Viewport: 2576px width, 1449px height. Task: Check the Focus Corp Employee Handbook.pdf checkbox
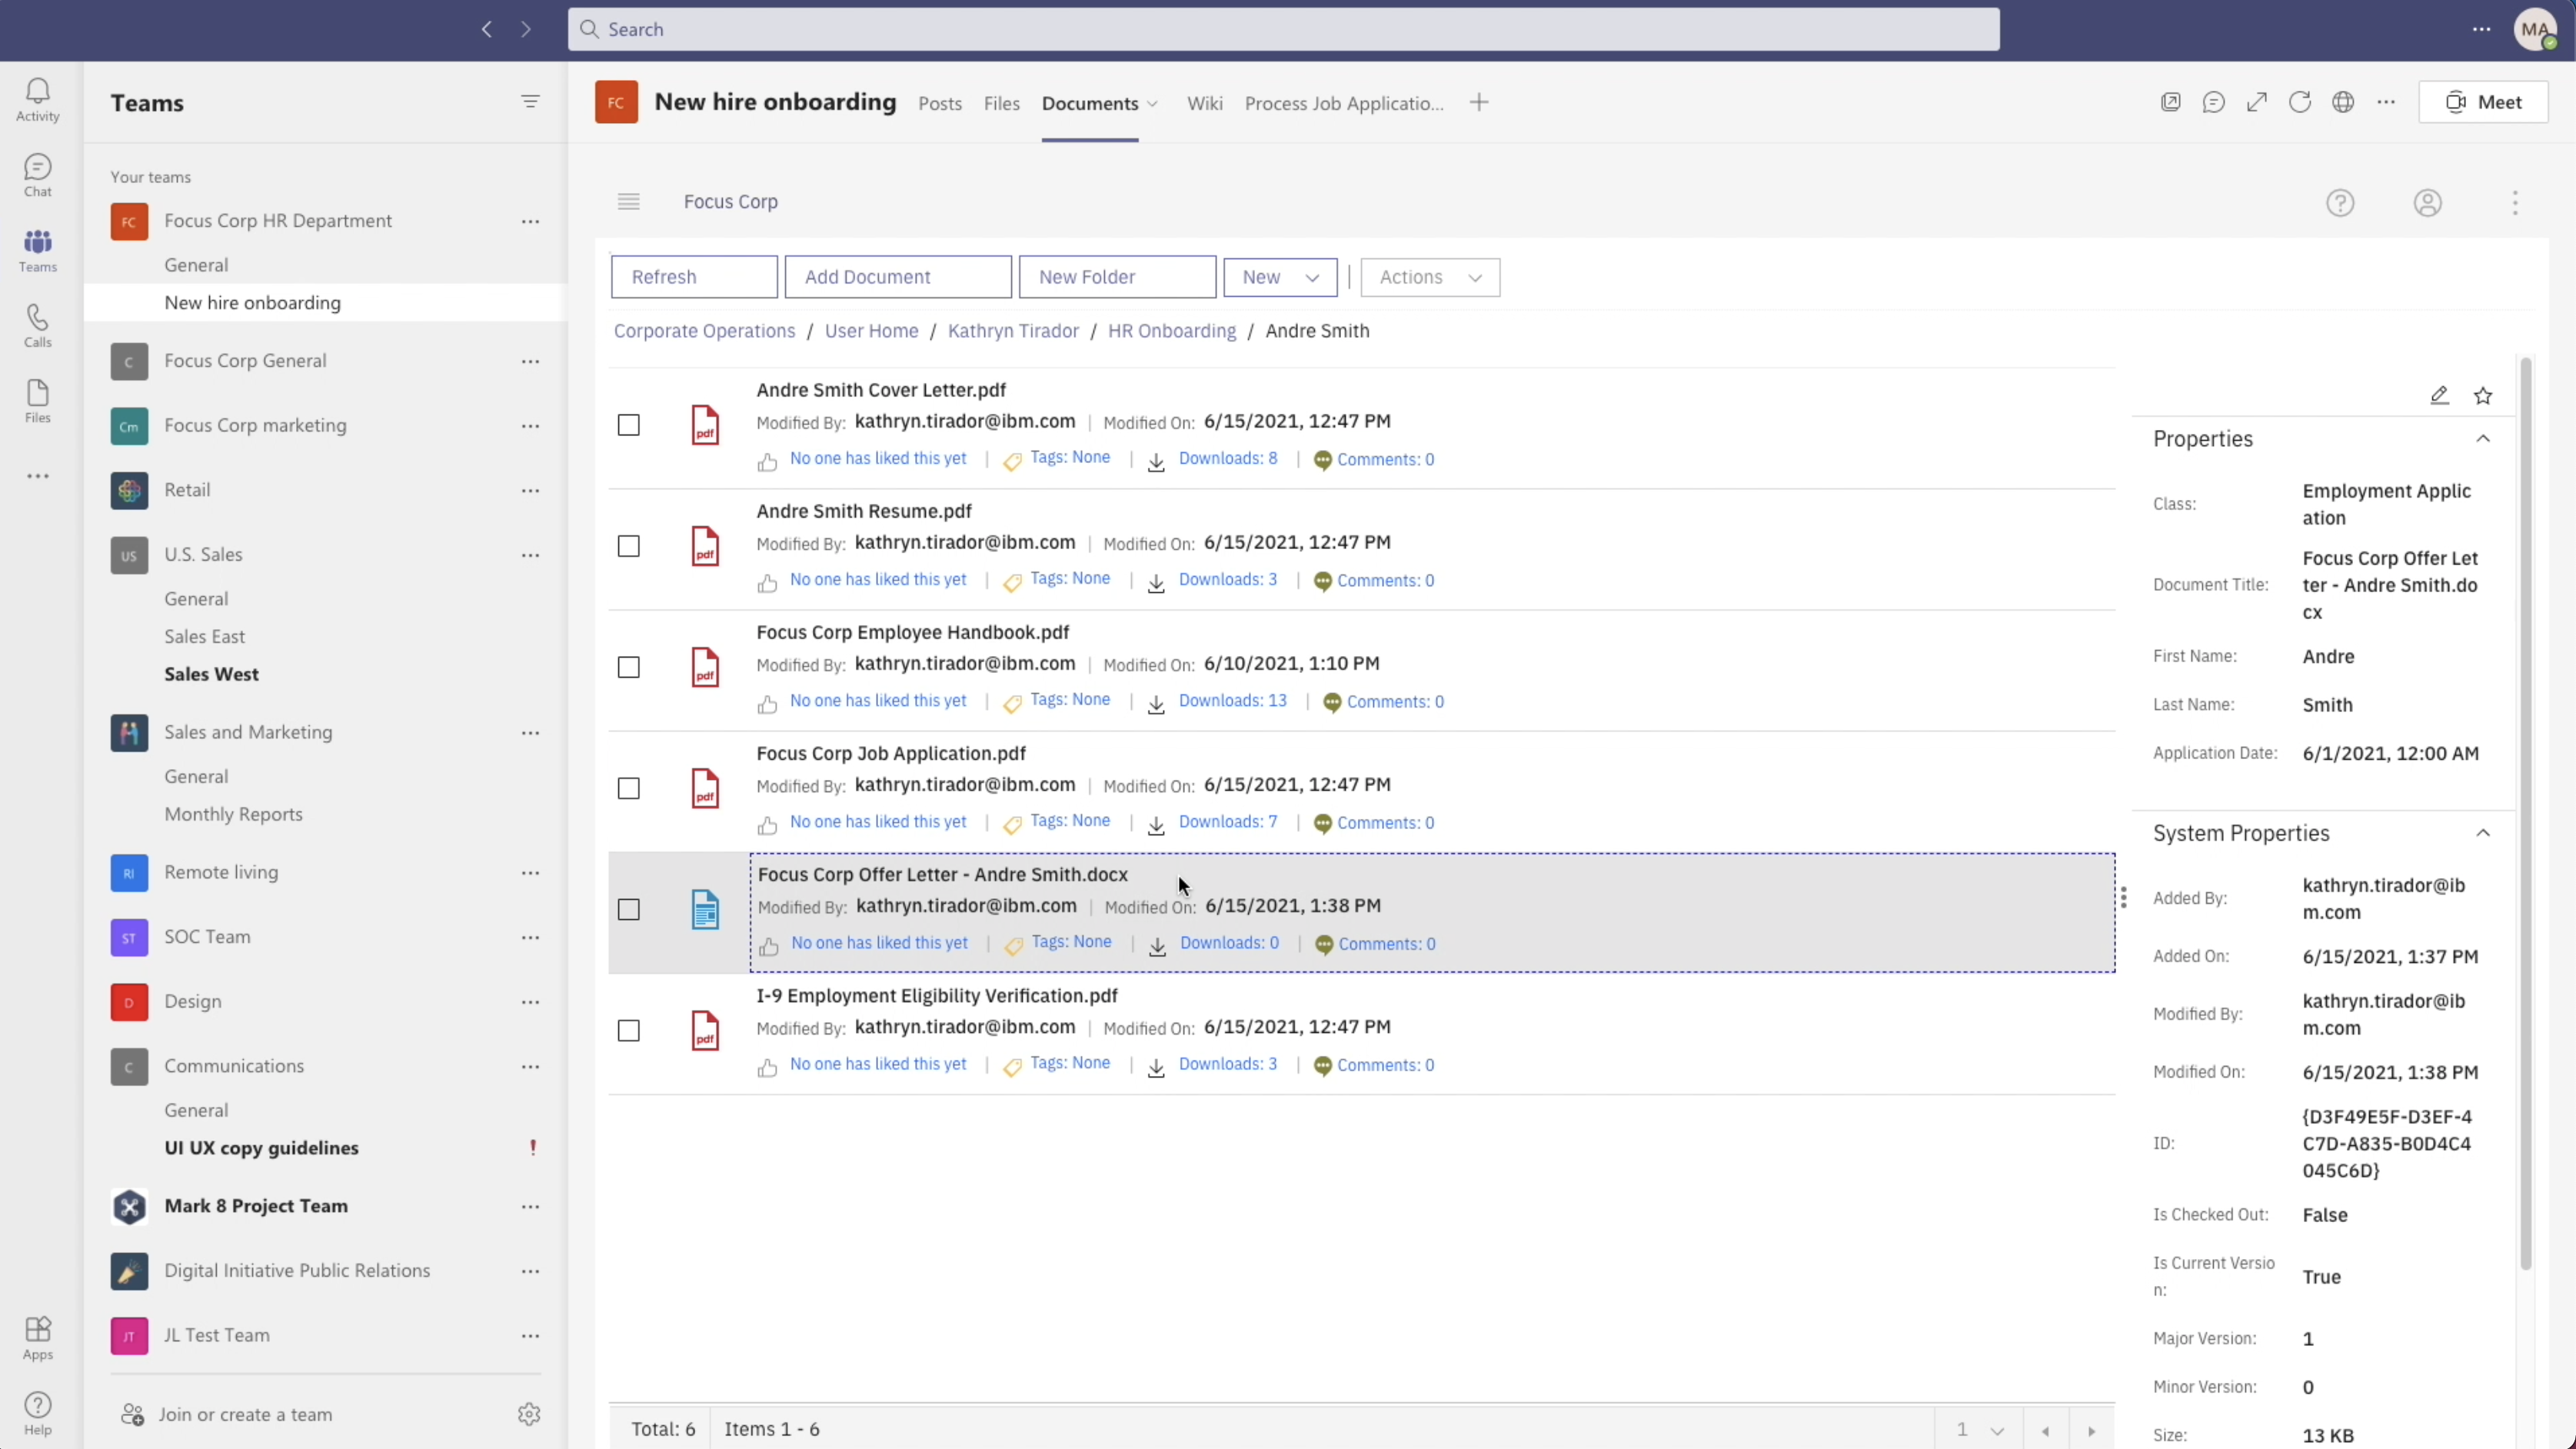click(628, 667)
